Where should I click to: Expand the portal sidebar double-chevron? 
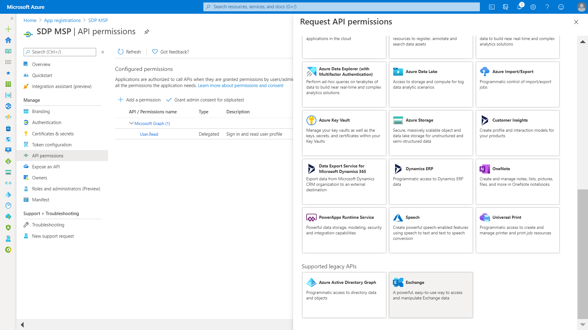click(x=12, y=18)
